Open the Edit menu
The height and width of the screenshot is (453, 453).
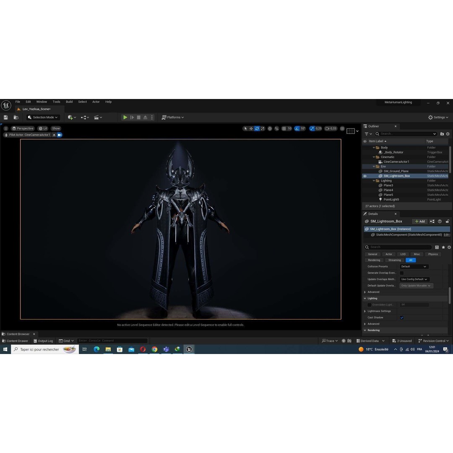click(x=29, y=102)
